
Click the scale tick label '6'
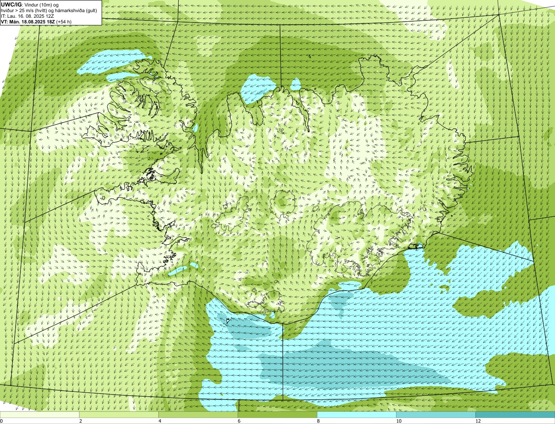point(239,421)
